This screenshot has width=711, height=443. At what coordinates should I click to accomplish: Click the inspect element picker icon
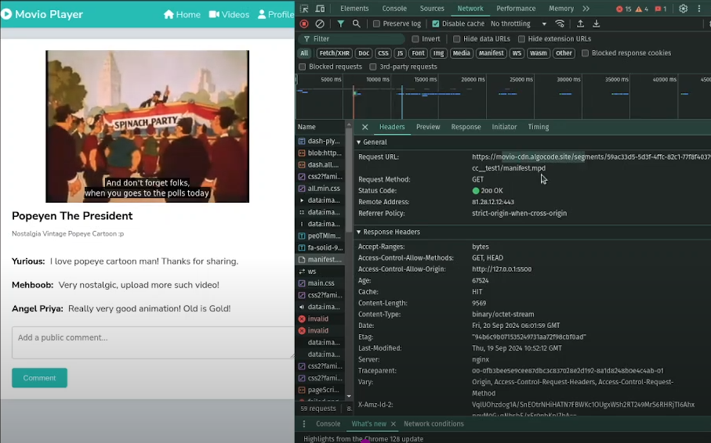pyautogui.click(x=304, y=9)
